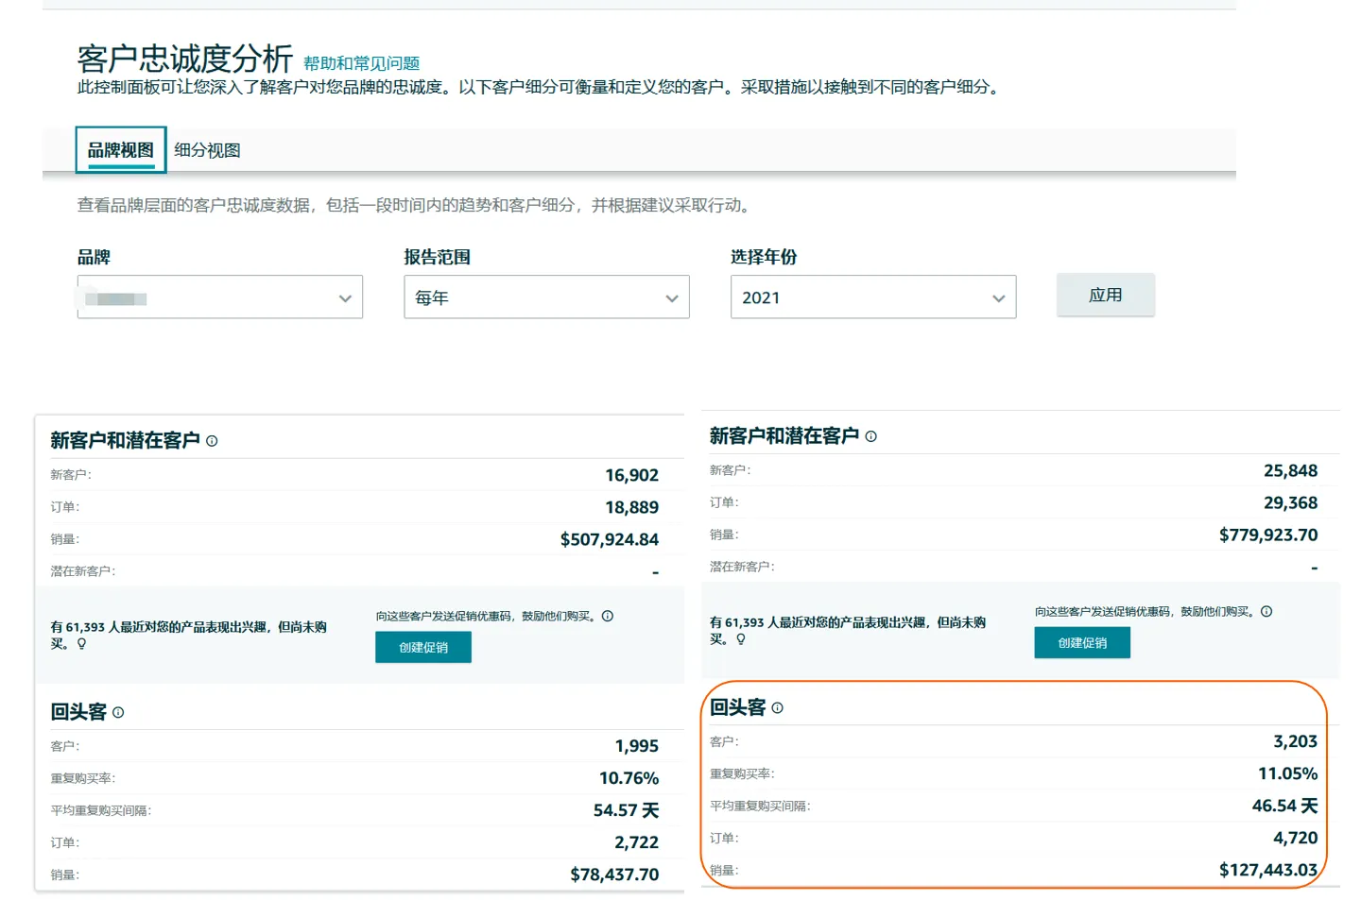Click the info icon beside left 新客户和潜在客户 heading
This screenshot has height=900, width=1361.
(213, 439)
